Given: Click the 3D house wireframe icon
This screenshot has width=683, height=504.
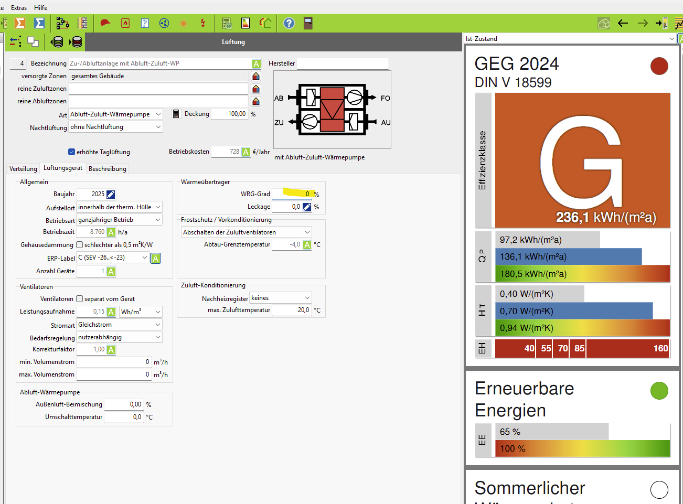Looking at the screenshot, I should [x=604, y=23].
